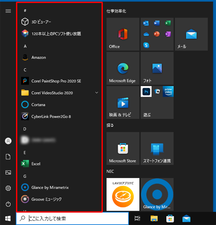216x225 pixels.
Task: Open Prime Video in 遊ぶ folder
Action: click(168, 92)
